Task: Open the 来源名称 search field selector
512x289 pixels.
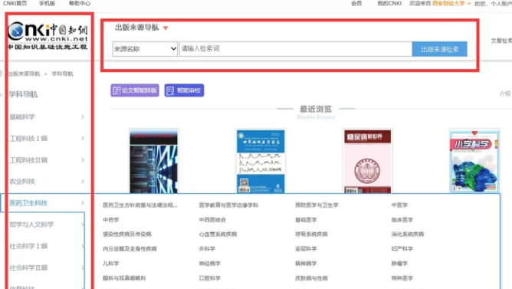Action: tap(145, 49)
